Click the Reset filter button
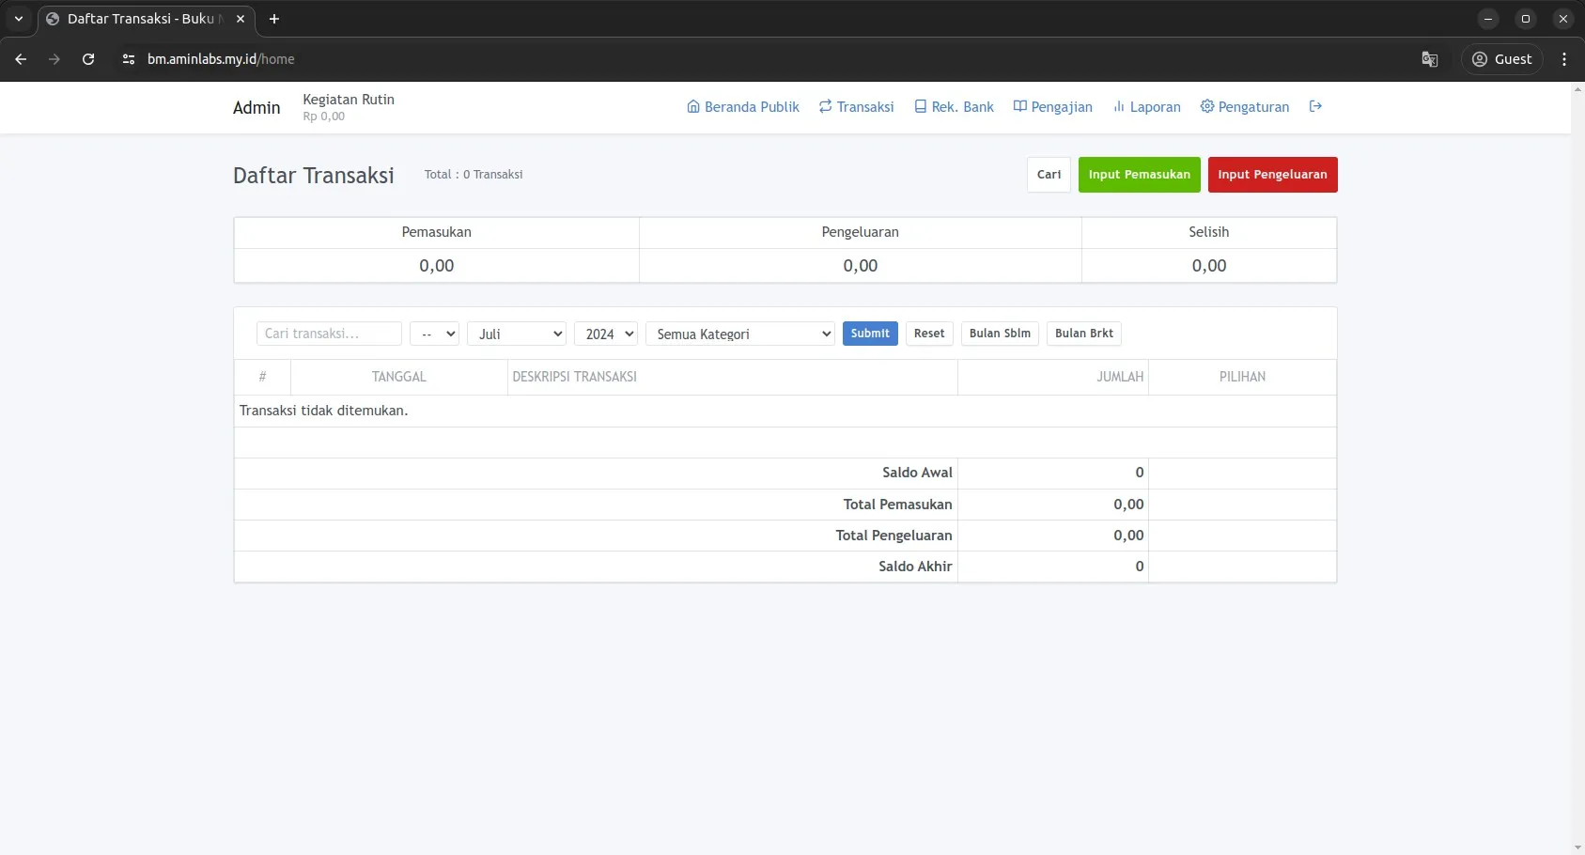This screenshot has width=1585, height=855. coord(929,334)
